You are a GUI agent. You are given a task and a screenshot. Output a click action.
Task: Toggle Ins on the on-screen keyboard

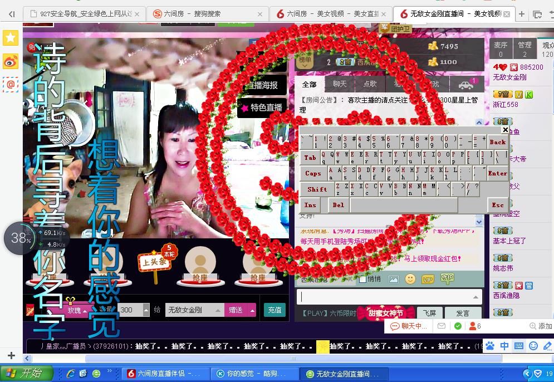(310, 205)
